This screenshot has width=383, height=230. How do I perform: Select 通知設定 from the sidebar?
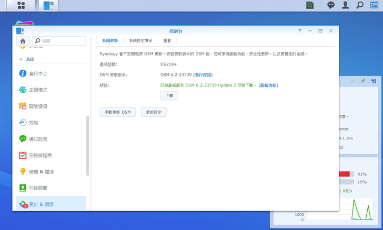(x=38, y=139)
